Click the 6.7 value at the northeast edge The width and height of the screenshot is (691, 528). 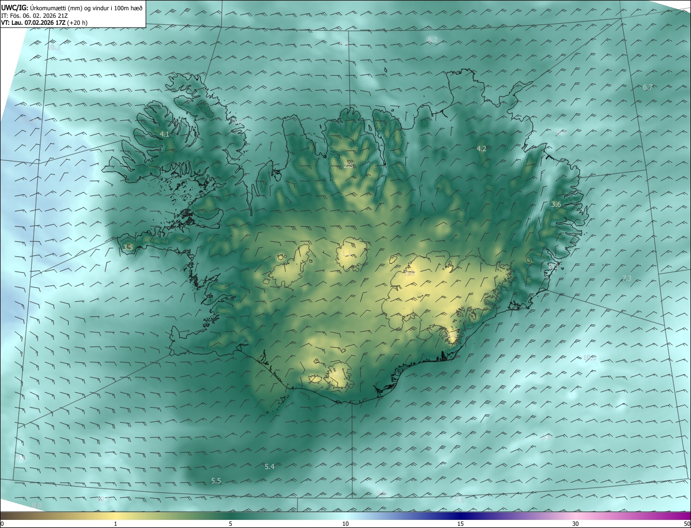coord(648,87)
